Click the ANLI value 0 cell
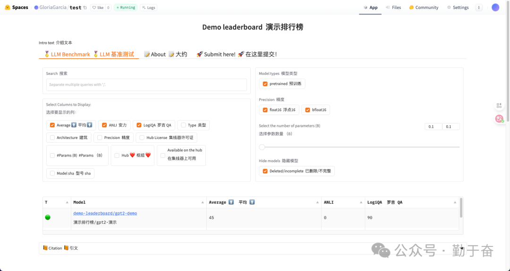This screenshot has height=271, width=510. pos(343,218)
